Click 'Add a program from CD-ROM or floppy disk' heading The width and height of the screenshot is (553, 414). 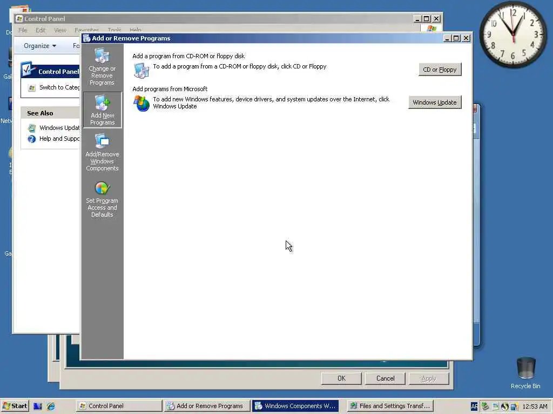(188, 56)
